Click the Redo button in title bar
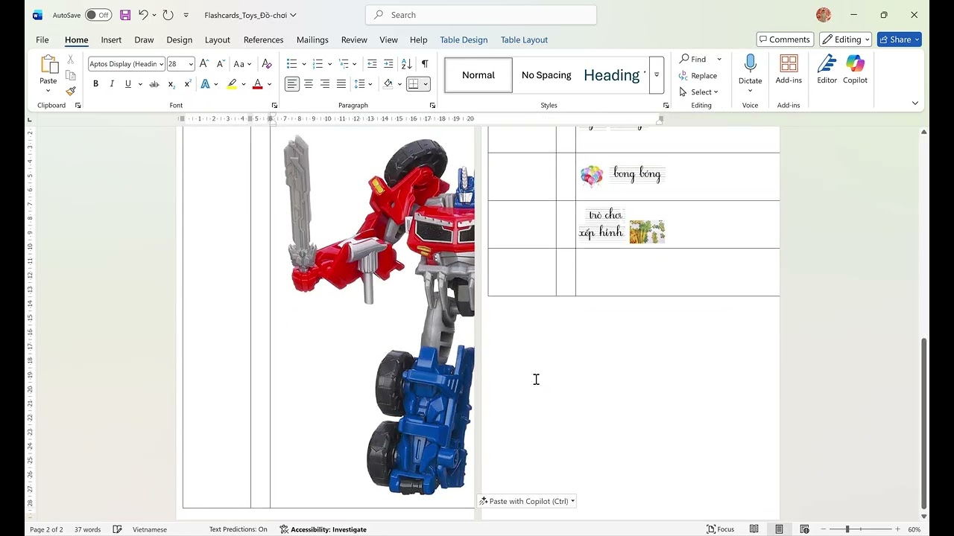The image size is (954, 536). point(168,15)
